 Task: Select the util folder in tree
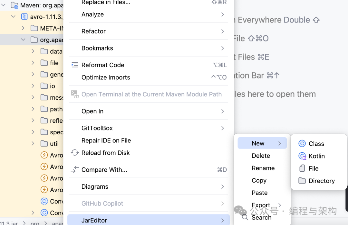pos(54,144)
